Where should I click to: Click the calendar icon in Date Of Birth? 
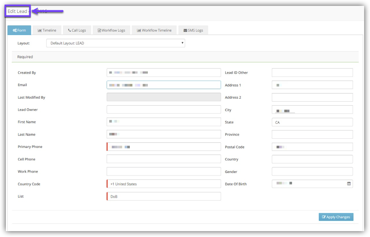click(349, 184)
